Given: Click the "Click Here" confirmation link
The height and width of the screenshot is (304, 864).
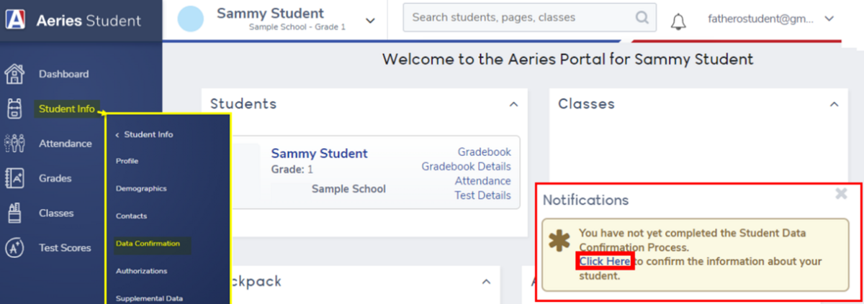Looking at the screenshot, I should click(x=605, y=262).
